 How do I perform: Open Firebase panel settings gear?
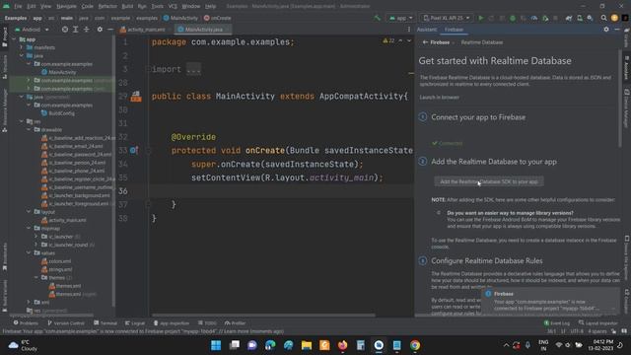pos(606,30)
